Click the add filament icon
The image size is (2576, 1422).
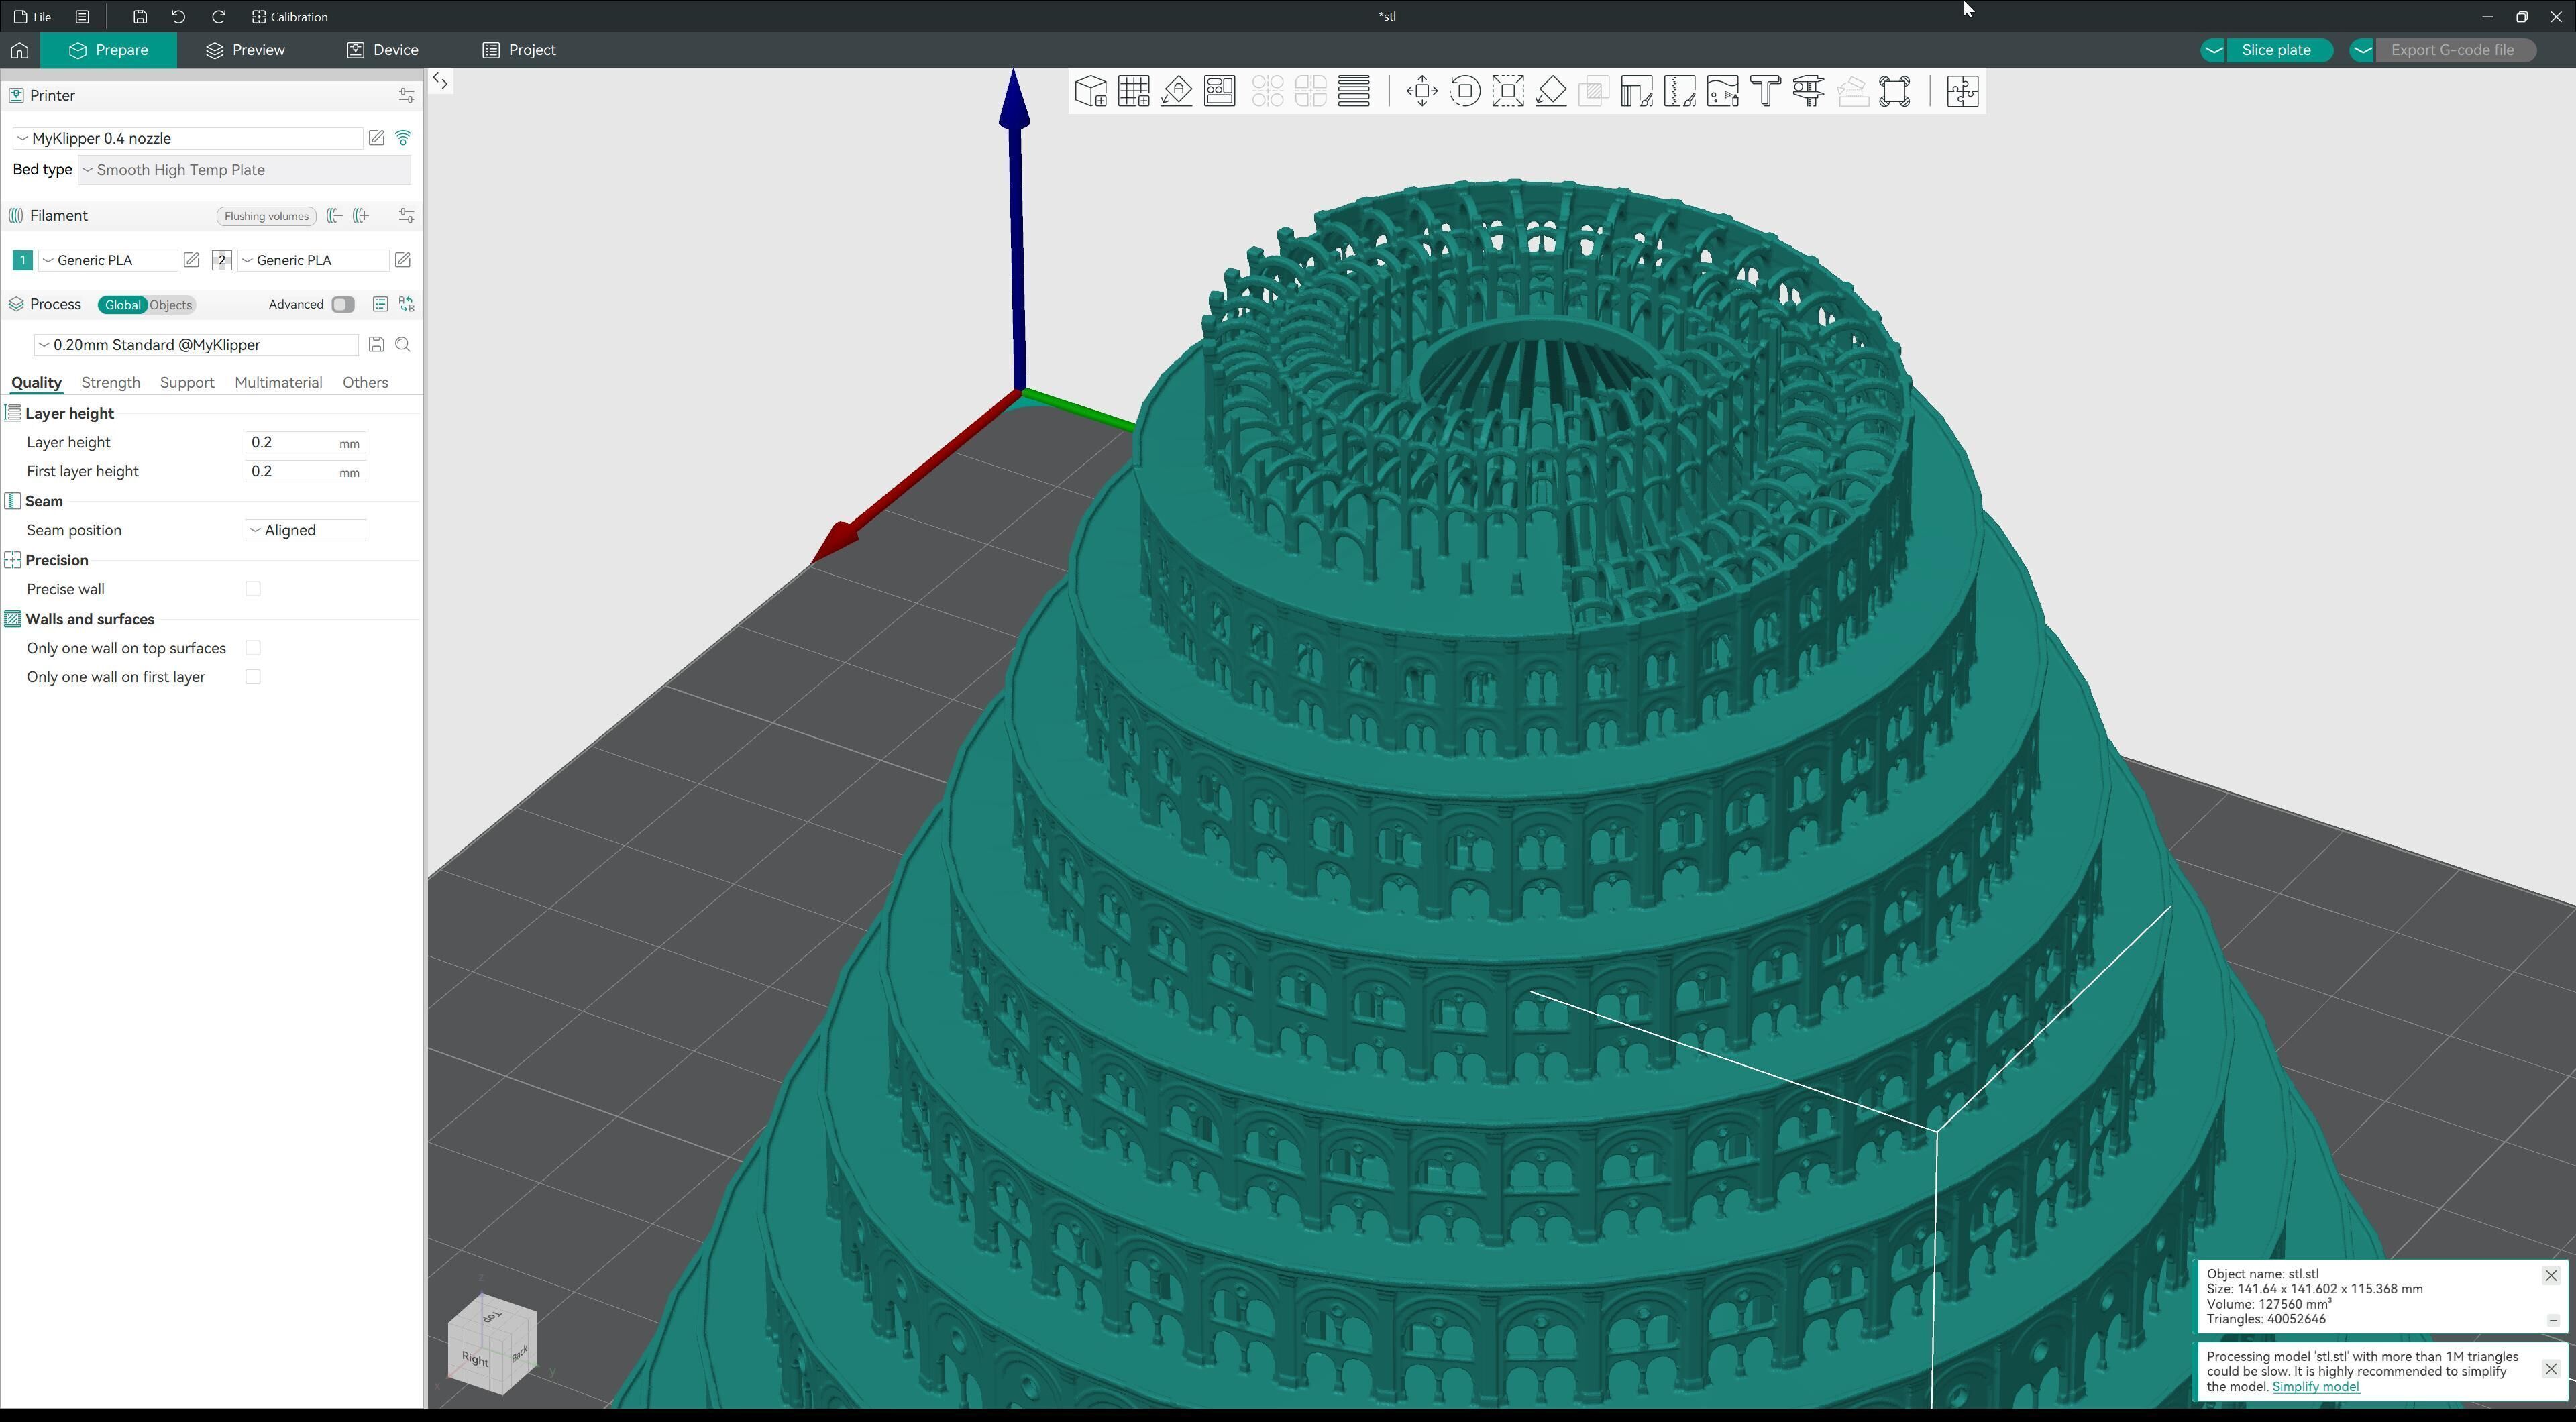(x=361, y=216)
